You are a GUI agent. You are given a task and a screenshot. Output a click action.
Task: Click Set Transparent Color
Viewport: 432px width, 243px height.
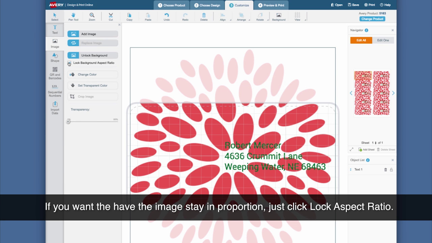[92, 85]
